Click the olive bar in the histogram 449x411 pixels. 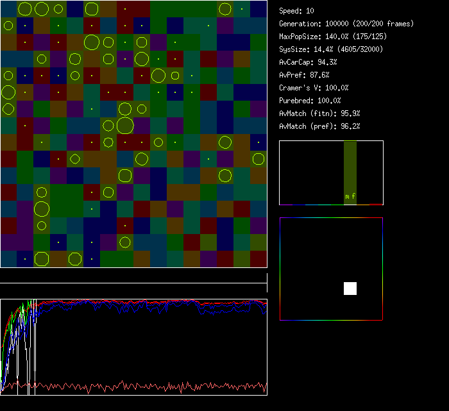point(350,167)
